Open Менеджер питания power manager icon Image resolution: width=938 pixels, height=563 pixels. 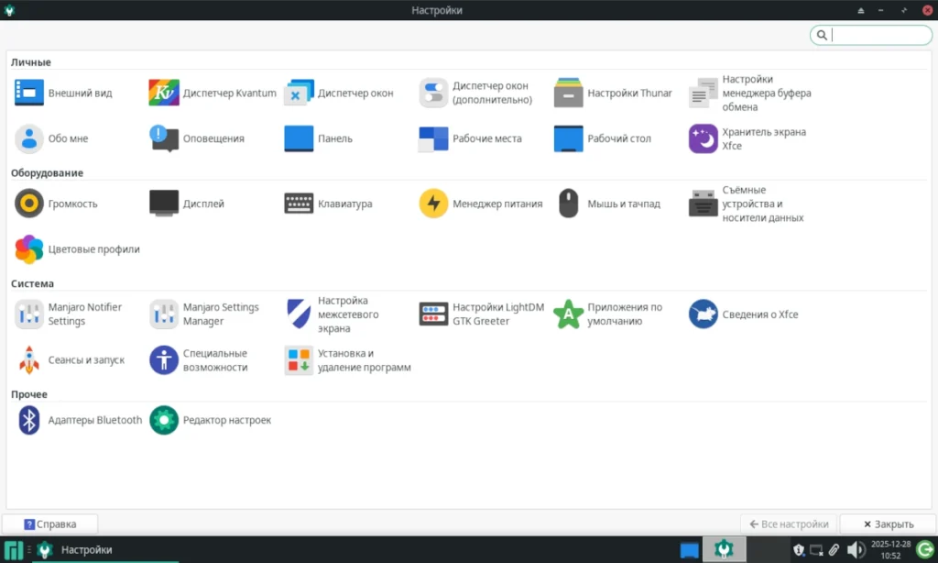click(433, 204)
